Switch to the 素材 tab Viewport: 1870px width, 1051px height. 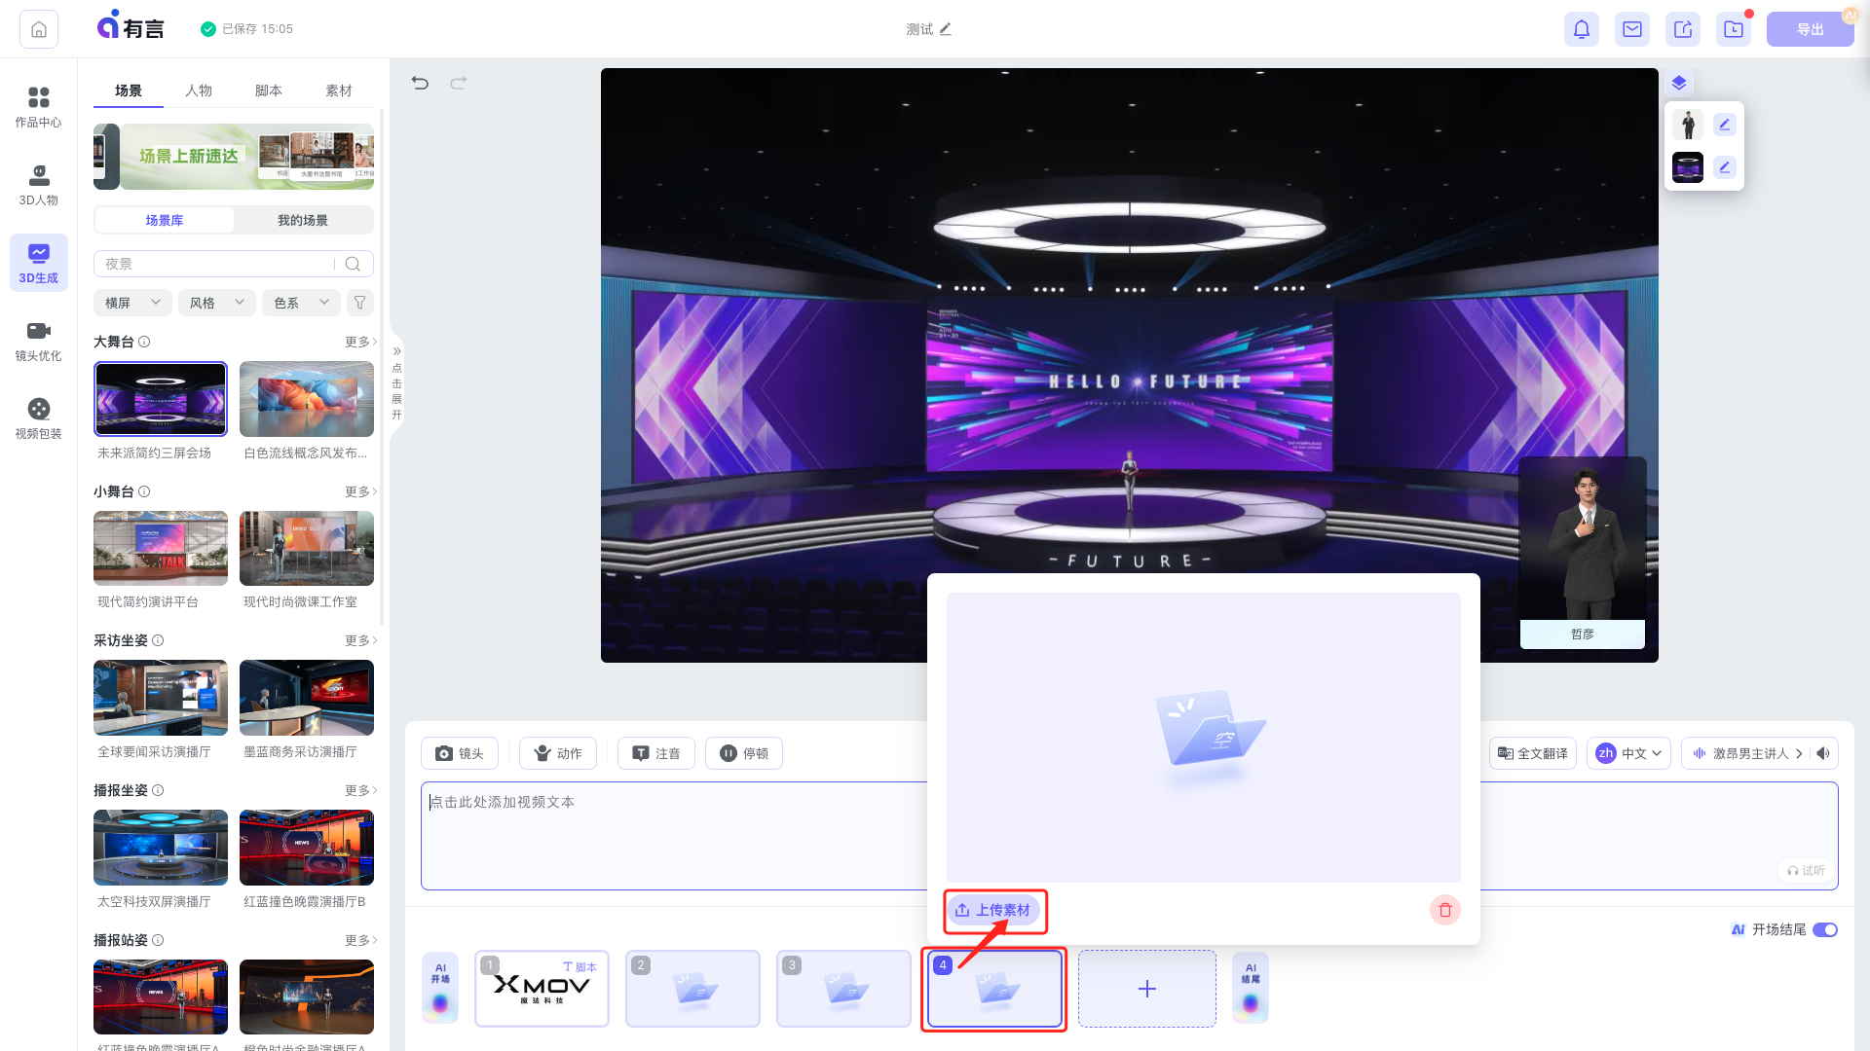pos(339,91)
